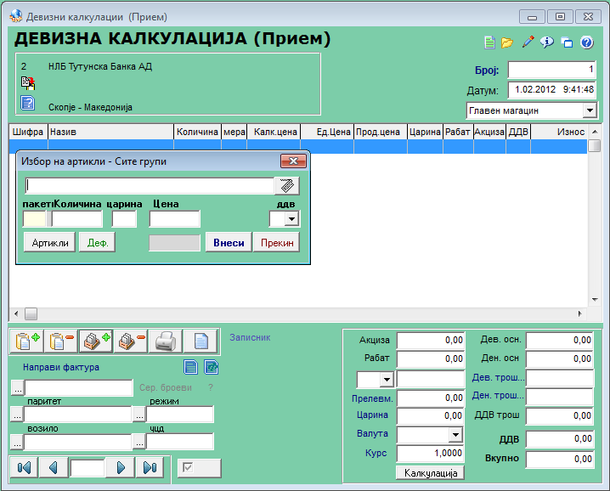Click the Артикли button
The image size is (610, 491).
coord(50,243)
